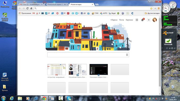Open the red copyright © bookmark
Screen dimensions: 180x101
[x=57, y=13]
